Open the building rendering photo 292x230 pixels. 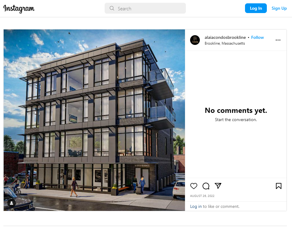(94, 120)
